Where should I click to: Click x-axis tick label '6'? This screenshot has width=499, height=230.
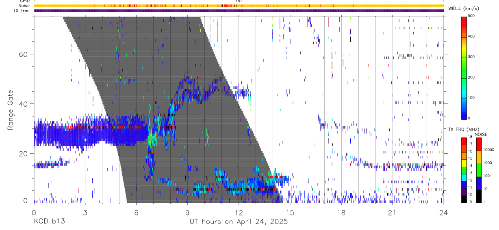click(x=136, y=212)
